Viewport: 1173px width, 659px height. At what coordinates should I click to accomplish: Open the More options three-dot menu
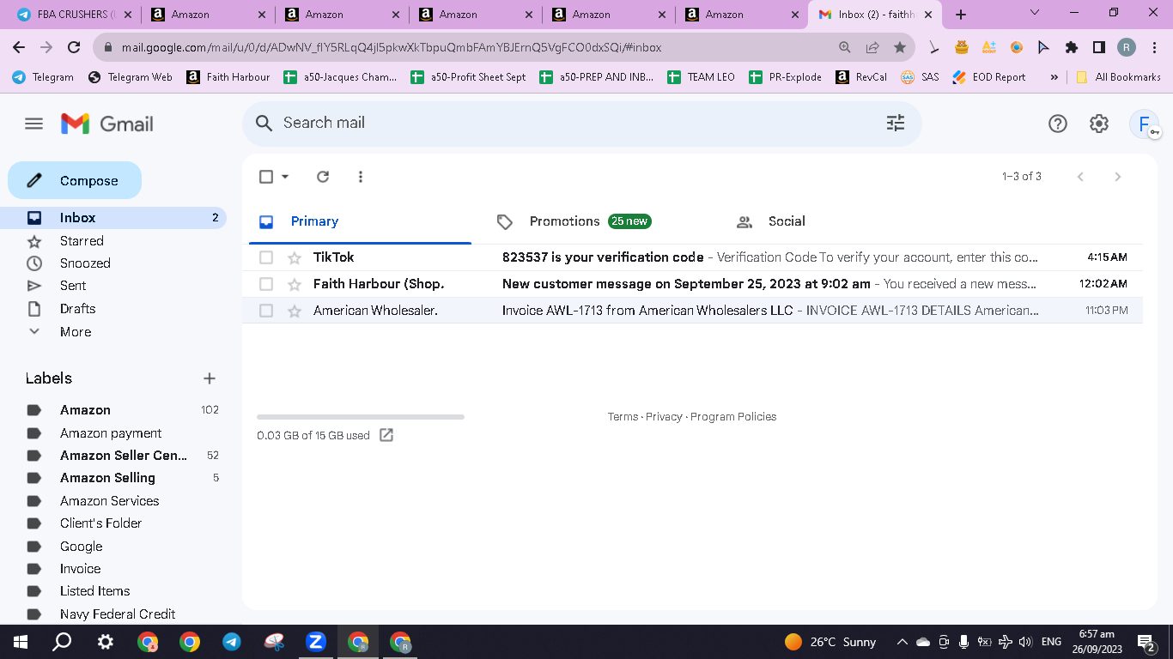point(361,177)
